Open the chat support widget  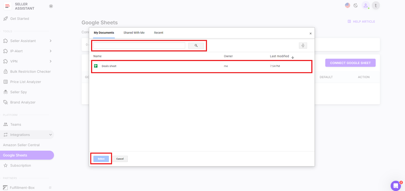click(x=396, y=186)
